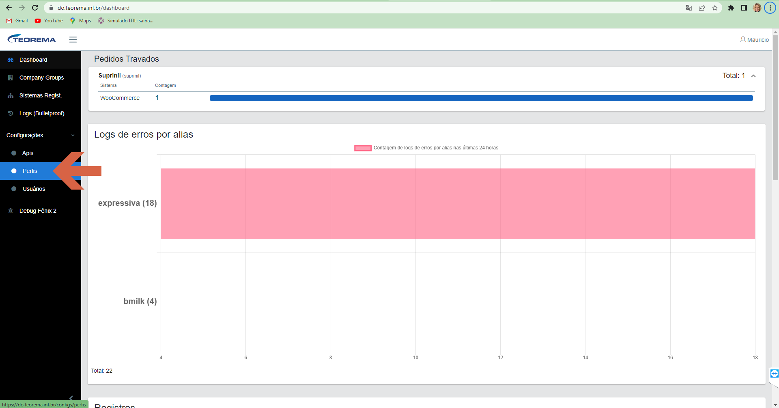Click the WooCommerce blue progress bar
779x408 pixels.
pos(481,98)
